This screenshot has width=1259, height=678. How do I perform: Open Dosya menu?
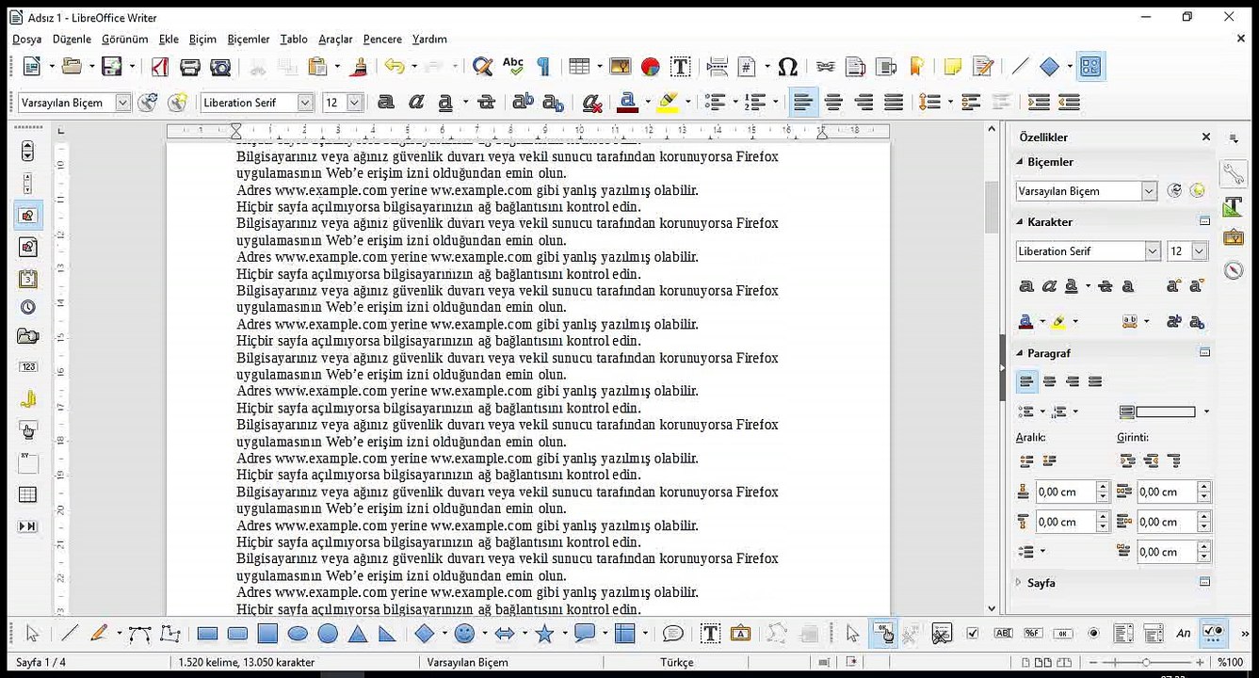[26, 40]
